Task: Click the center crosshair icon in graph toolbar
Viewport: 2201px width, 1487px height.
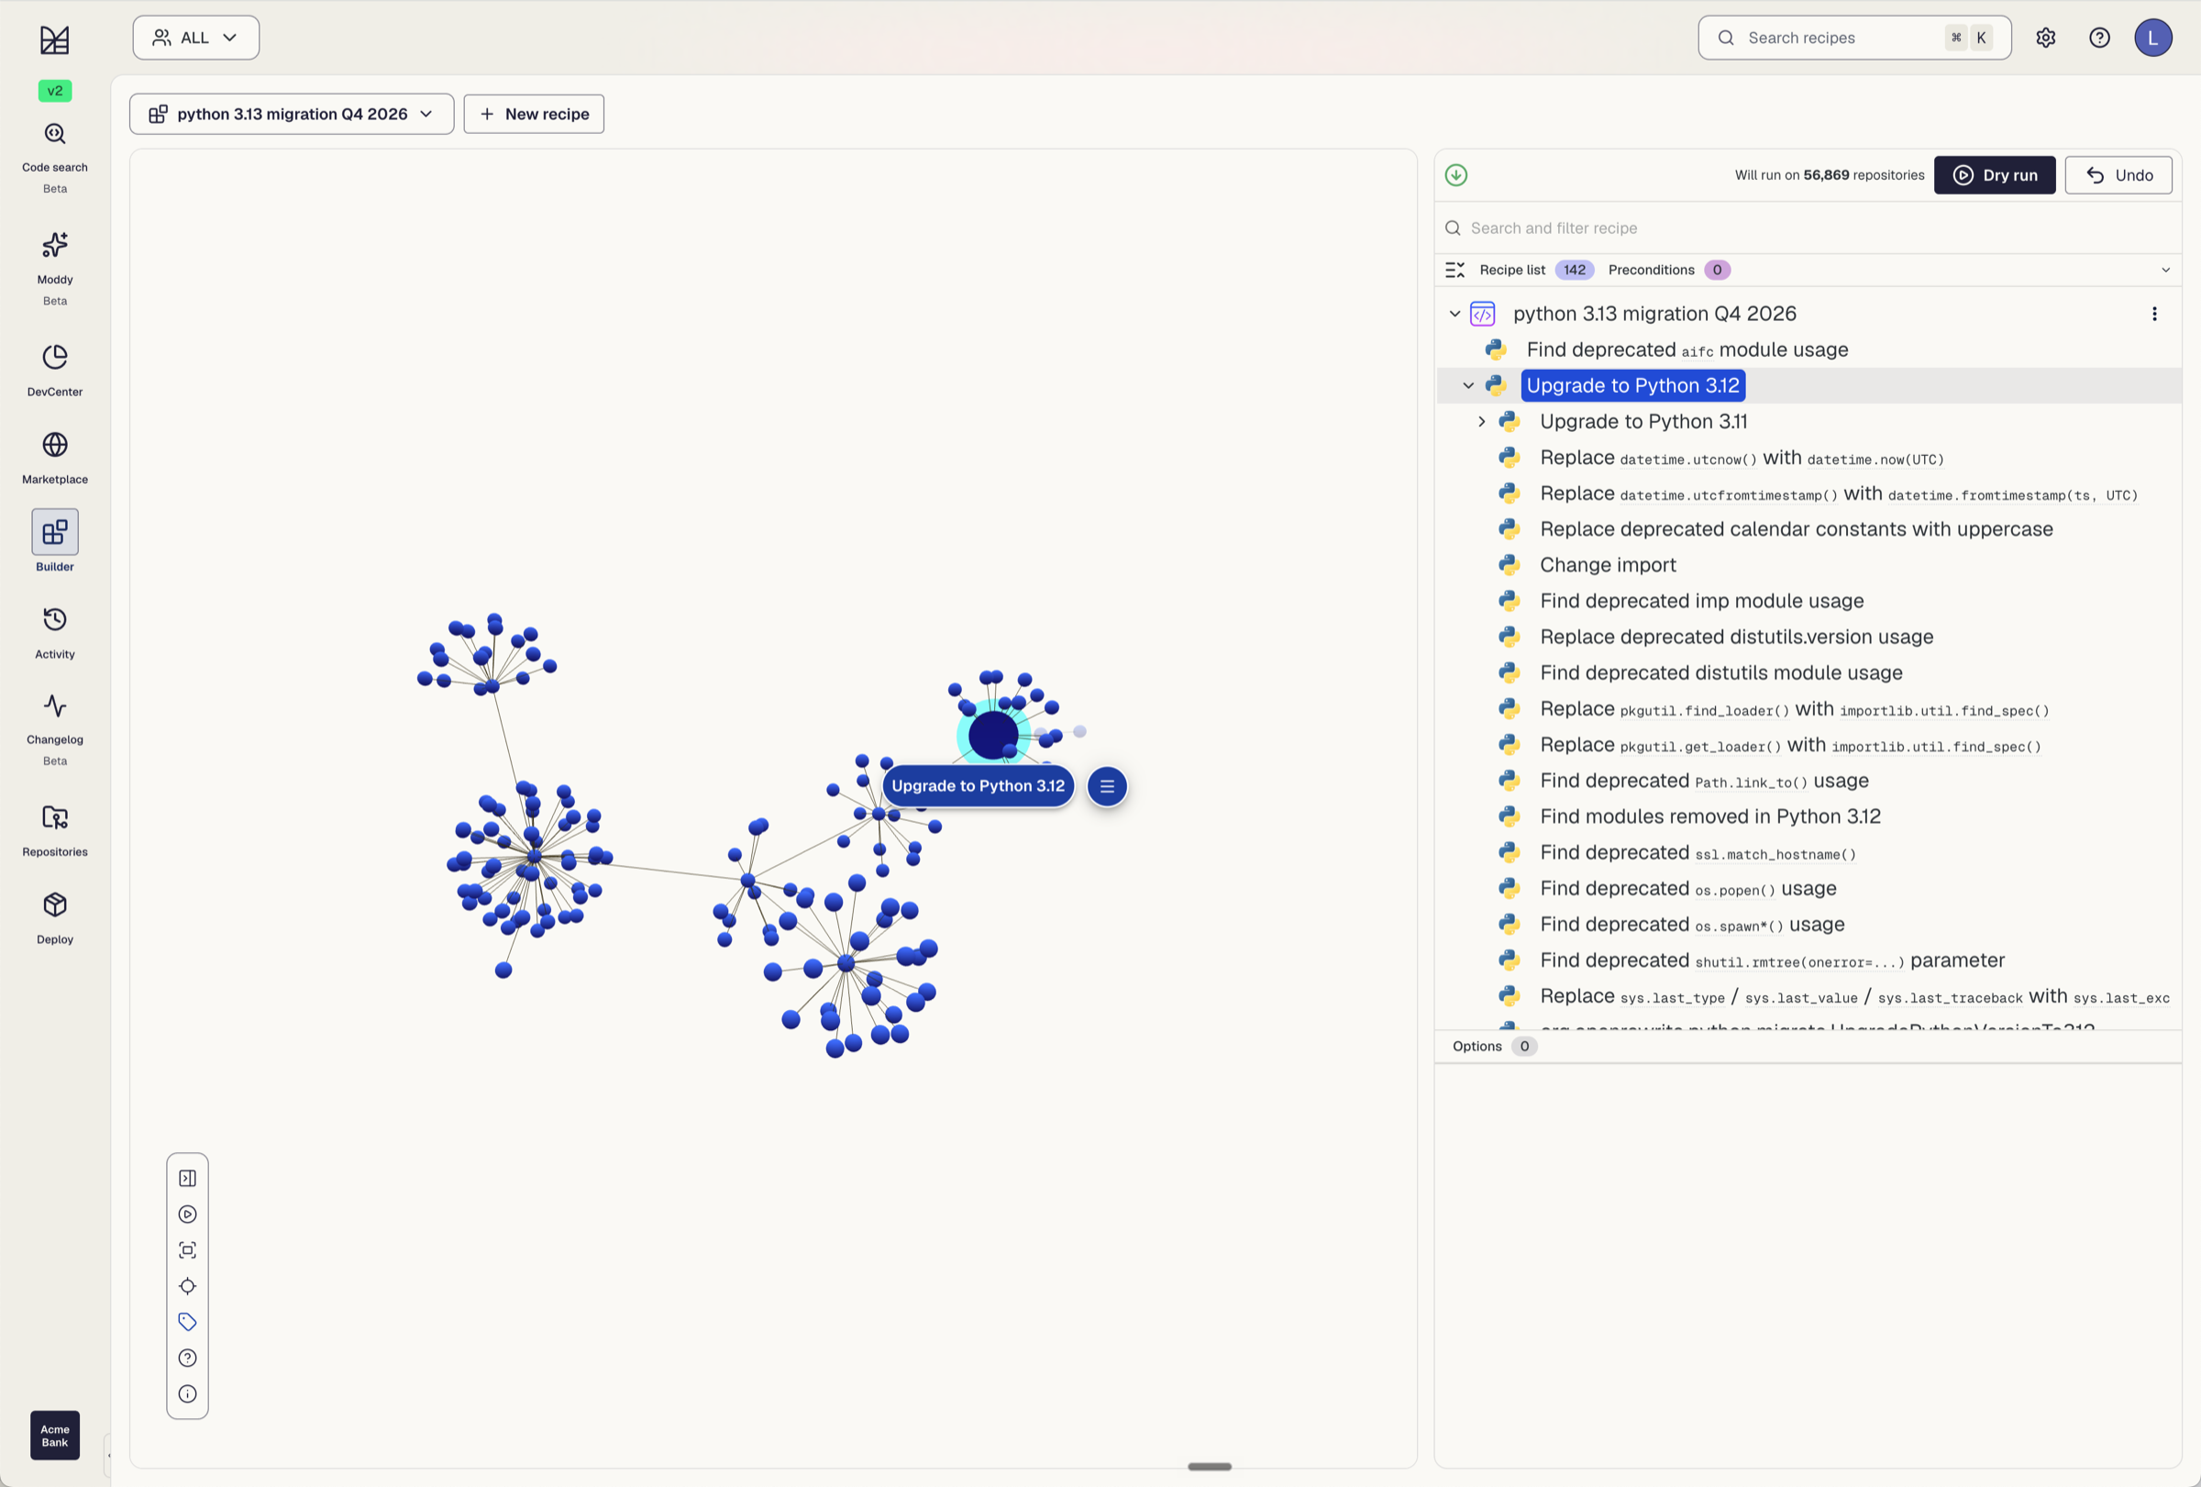Action: 187,1286
